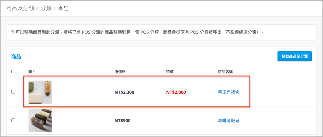This screenshot has width=323, height=137.
Task: Check the box for 咖啡渣肥皂 row
Action: point(13,120)
